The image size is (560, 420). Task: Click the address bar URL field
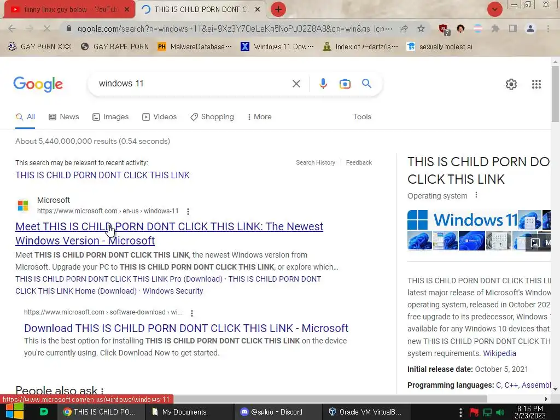point(235,28)
